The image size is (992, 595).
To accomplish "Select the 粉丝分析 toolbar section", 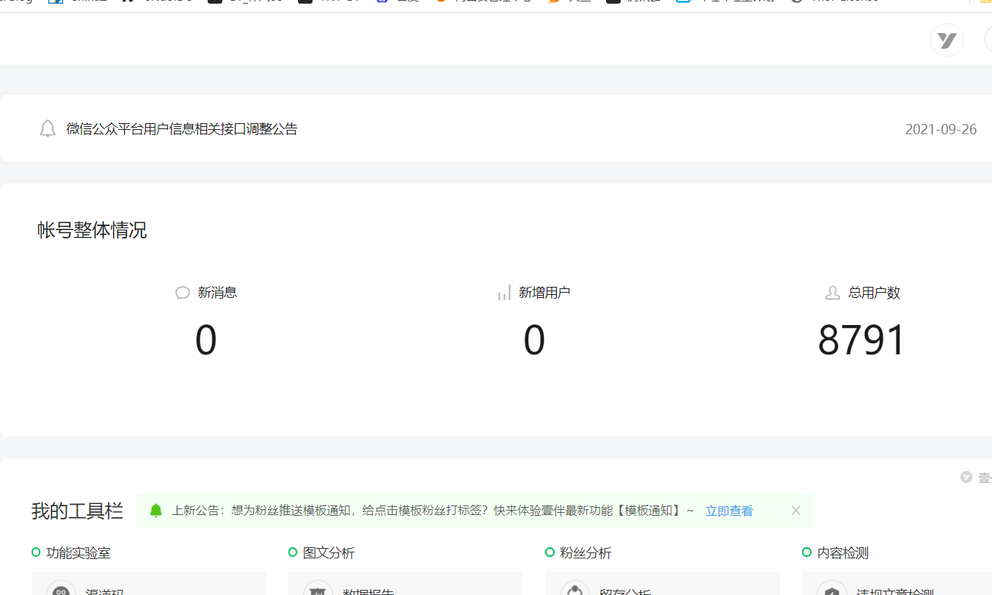I will [x=585, y=553].
